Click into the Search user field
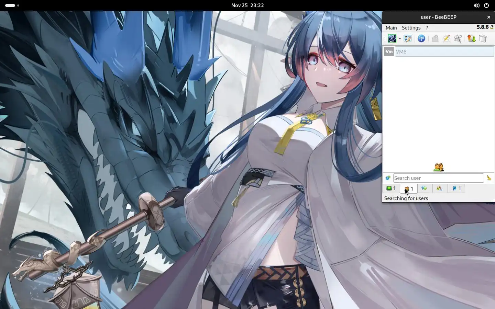495x309 pixels. click(x=439, y=178)
